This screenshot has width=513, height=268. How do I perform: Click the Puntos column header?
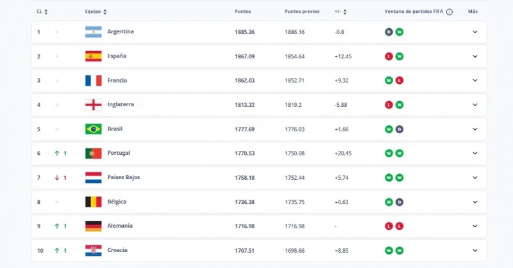(243, 12)
